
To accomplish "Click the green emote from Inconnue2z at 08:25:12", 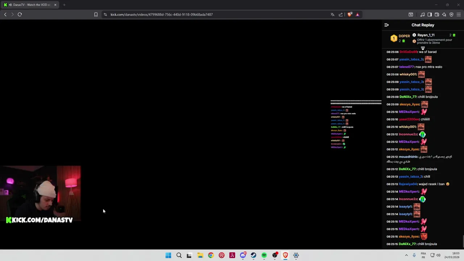I will coord(422,134).
